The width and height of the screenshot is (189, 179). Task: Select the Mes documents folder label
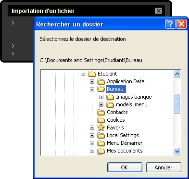pos(125,151)
